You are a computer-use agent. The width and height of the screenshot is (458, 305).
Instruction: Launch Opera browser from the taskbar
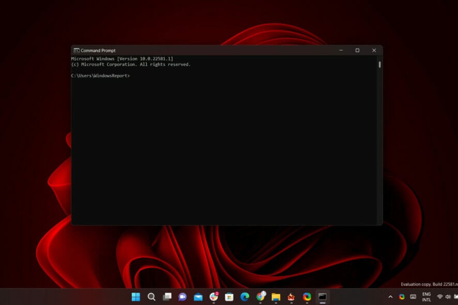(x=306, y=297)
